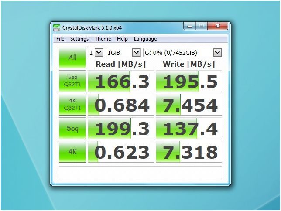Click the 4K Q32T1 write result 7.454
281x211 pixels.
189,105
